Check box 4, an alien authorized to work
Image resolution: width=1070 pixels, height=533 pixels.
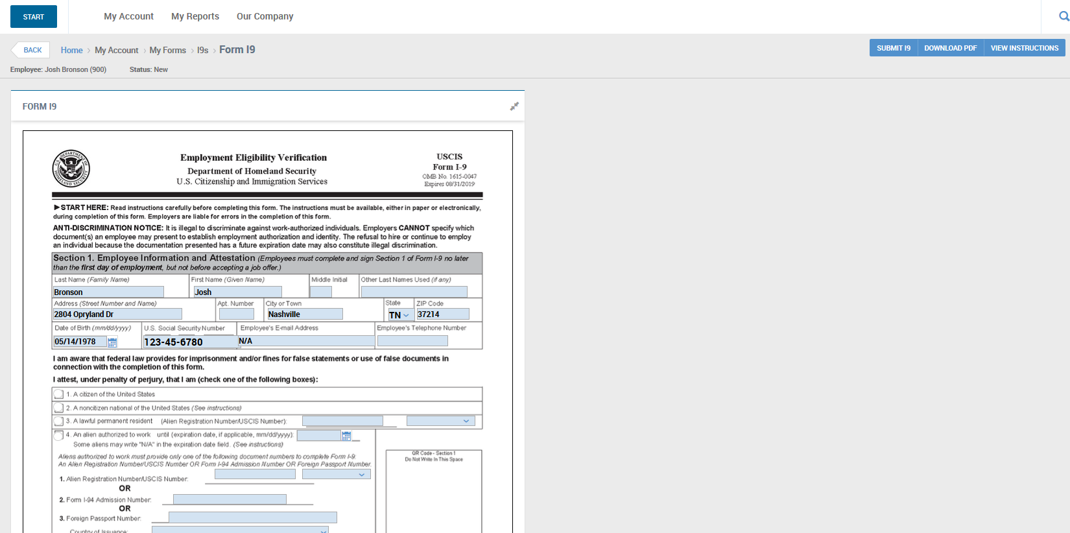click(59, 435)
